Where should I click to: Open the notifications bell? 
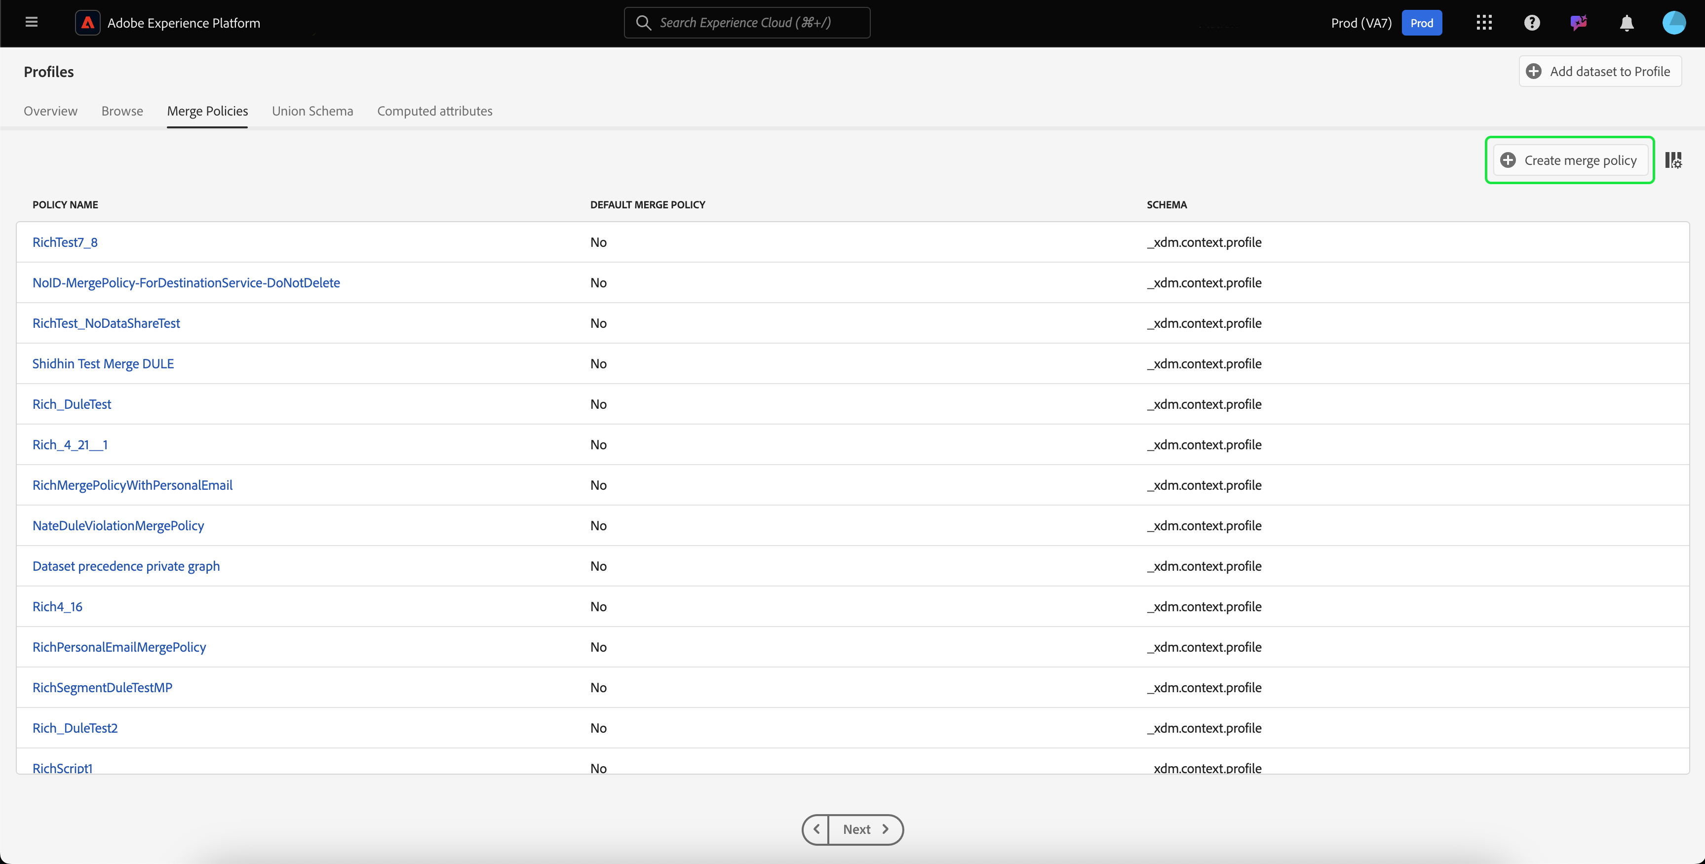coord(1626,23)
